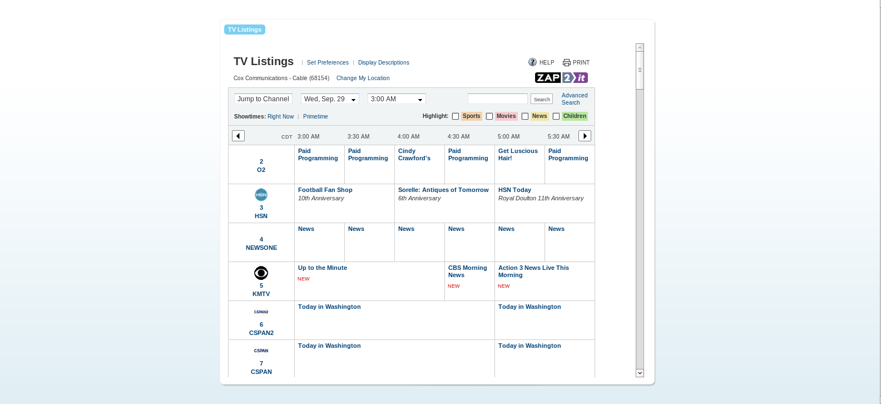Select channel 2 O2 label
The width and height of the screenshot is (881, 404).
point(261,166)
